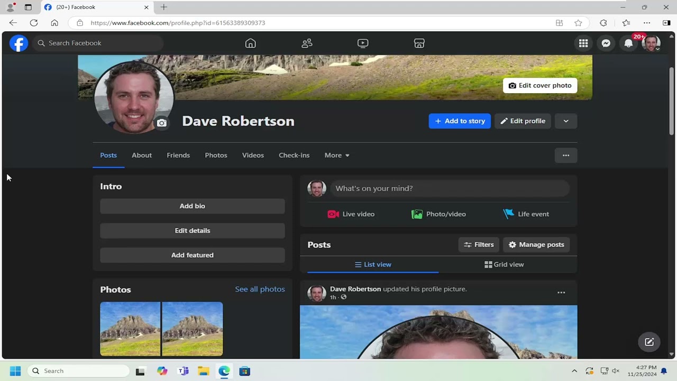Click the Edit details button
677x381 pixels.
tap(193, 231)
